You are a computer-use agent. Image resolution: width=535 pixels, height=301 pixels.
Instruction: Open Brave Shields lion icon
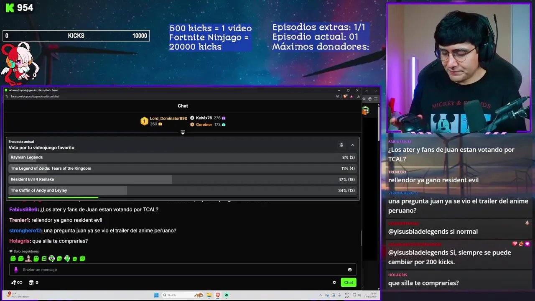(x=345, y=97)
